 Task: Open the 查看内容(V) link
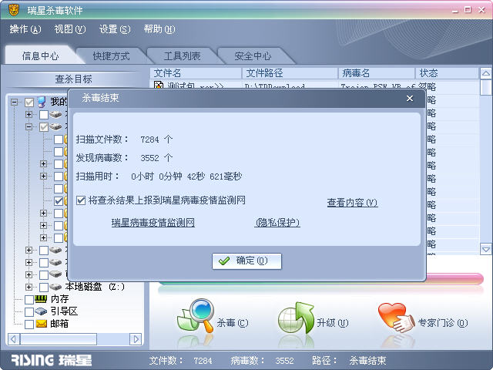[352, 203]
